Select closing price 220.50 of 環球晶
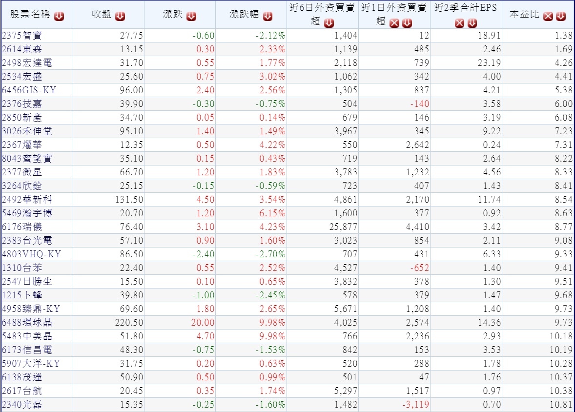 click(129, 323)
